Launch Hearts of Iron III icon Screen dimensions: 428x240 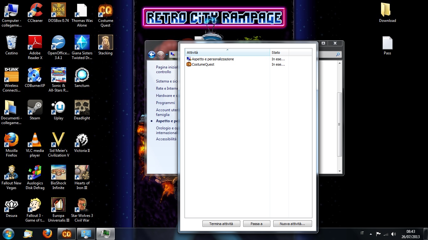pos(82,177)
